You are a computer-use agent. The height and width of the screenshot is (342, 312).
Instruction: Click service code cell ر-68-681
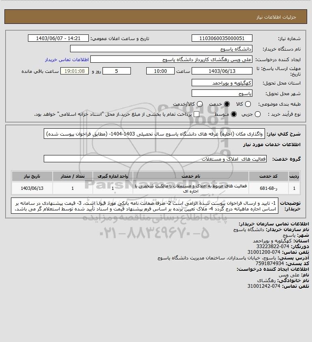coord(268,188)
